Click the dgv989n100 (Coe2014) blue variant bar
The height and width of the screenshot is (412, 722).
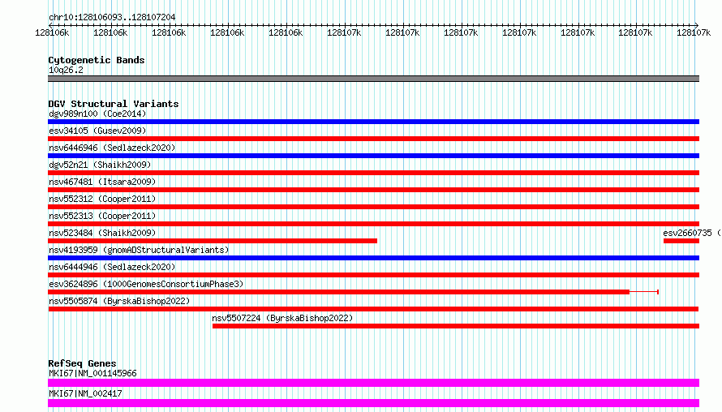point(373,122)
